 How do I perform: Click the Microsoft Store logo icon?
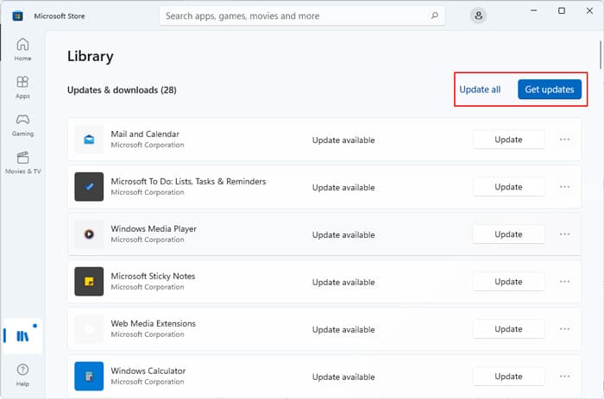(x=17, y=16)
